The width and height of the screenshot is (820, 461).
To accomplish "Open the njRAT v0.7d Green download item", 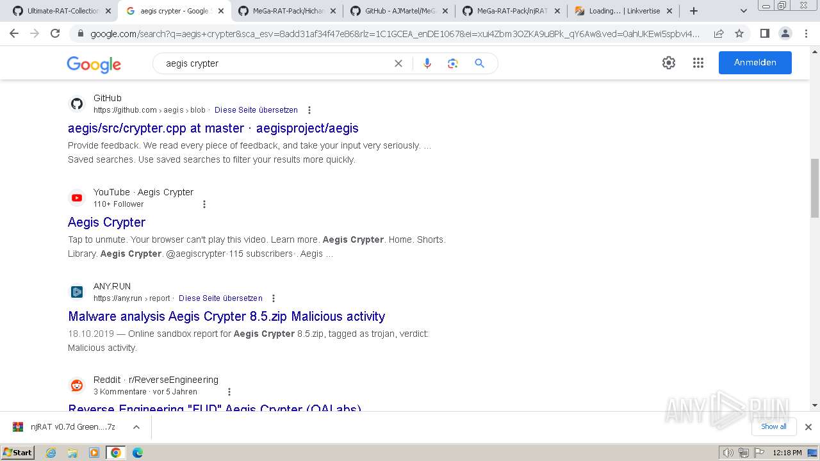I will pos(64,427).
